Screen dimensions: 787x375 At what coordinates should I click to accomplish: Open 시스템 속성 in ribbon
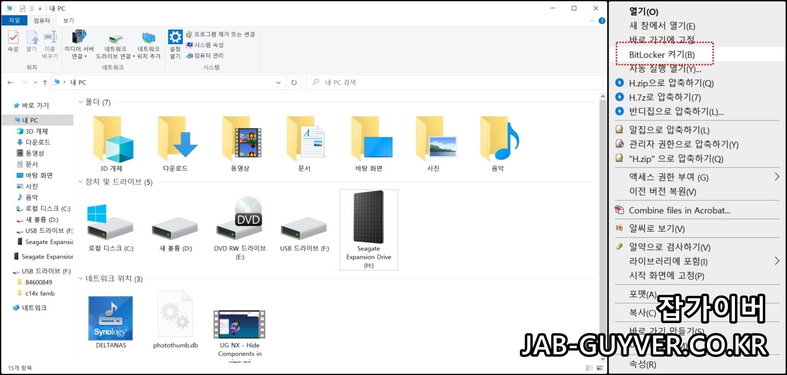205,45
